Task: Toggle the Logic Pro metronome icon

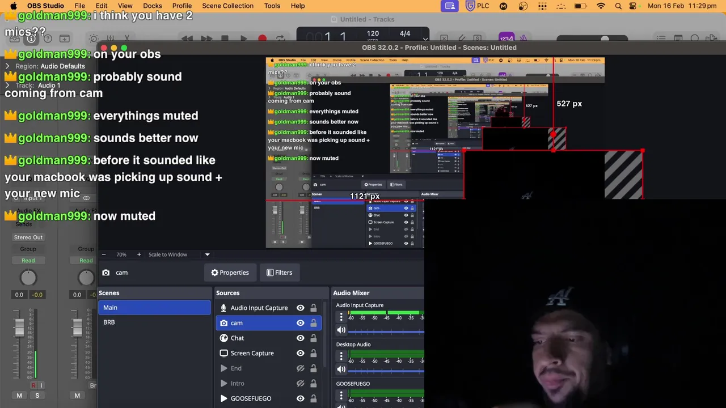Action: 524,39
